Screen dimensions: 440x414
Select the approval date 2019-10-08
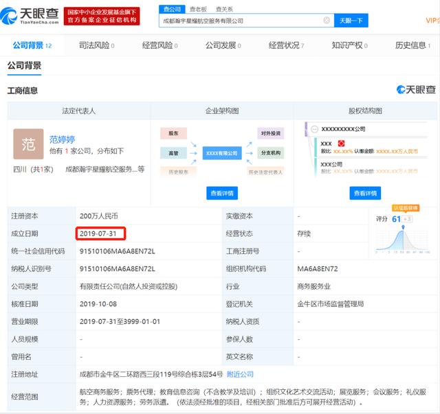point(98,304)
